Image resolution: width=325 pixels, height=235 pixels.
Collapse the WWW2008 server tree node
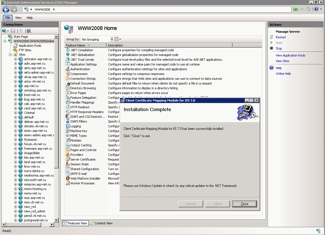(x=5, y=41)
